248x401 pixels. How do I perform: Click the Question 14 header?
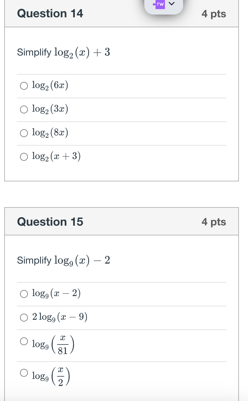(x=50, y=13)
